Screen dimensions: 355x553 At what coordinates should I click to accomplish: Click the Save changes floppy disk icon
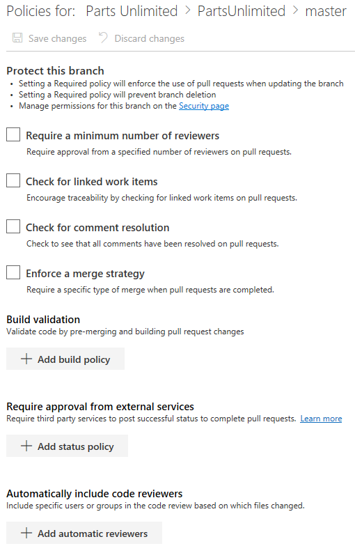(x=17, y=38)
